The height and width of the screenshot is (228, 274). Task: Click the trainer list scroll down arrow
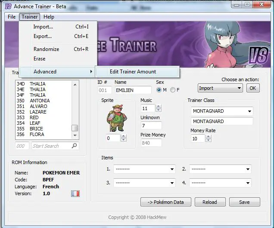75,135
